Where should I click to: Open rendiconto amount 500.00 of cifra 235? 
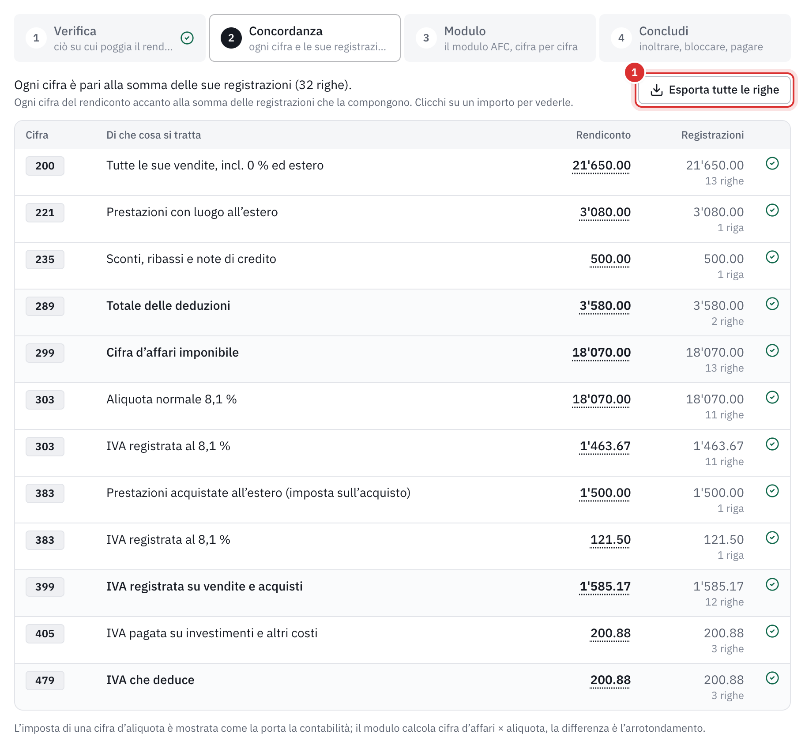click(x=610, y=259)
